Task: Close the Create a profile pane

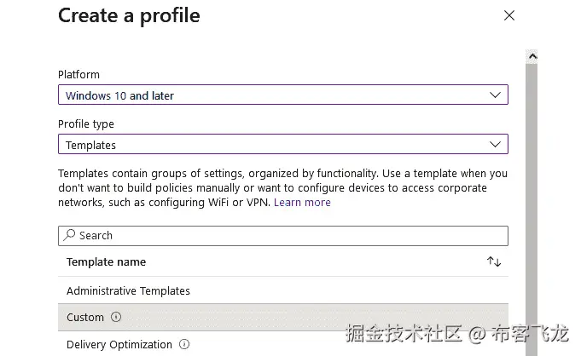Action: (509, 15)
